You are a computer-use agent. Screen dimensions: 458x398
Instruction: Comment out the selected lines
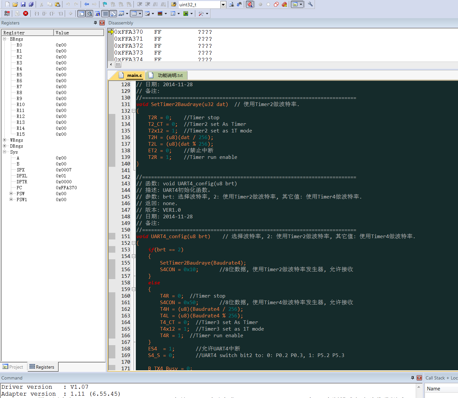click(156, 4)
